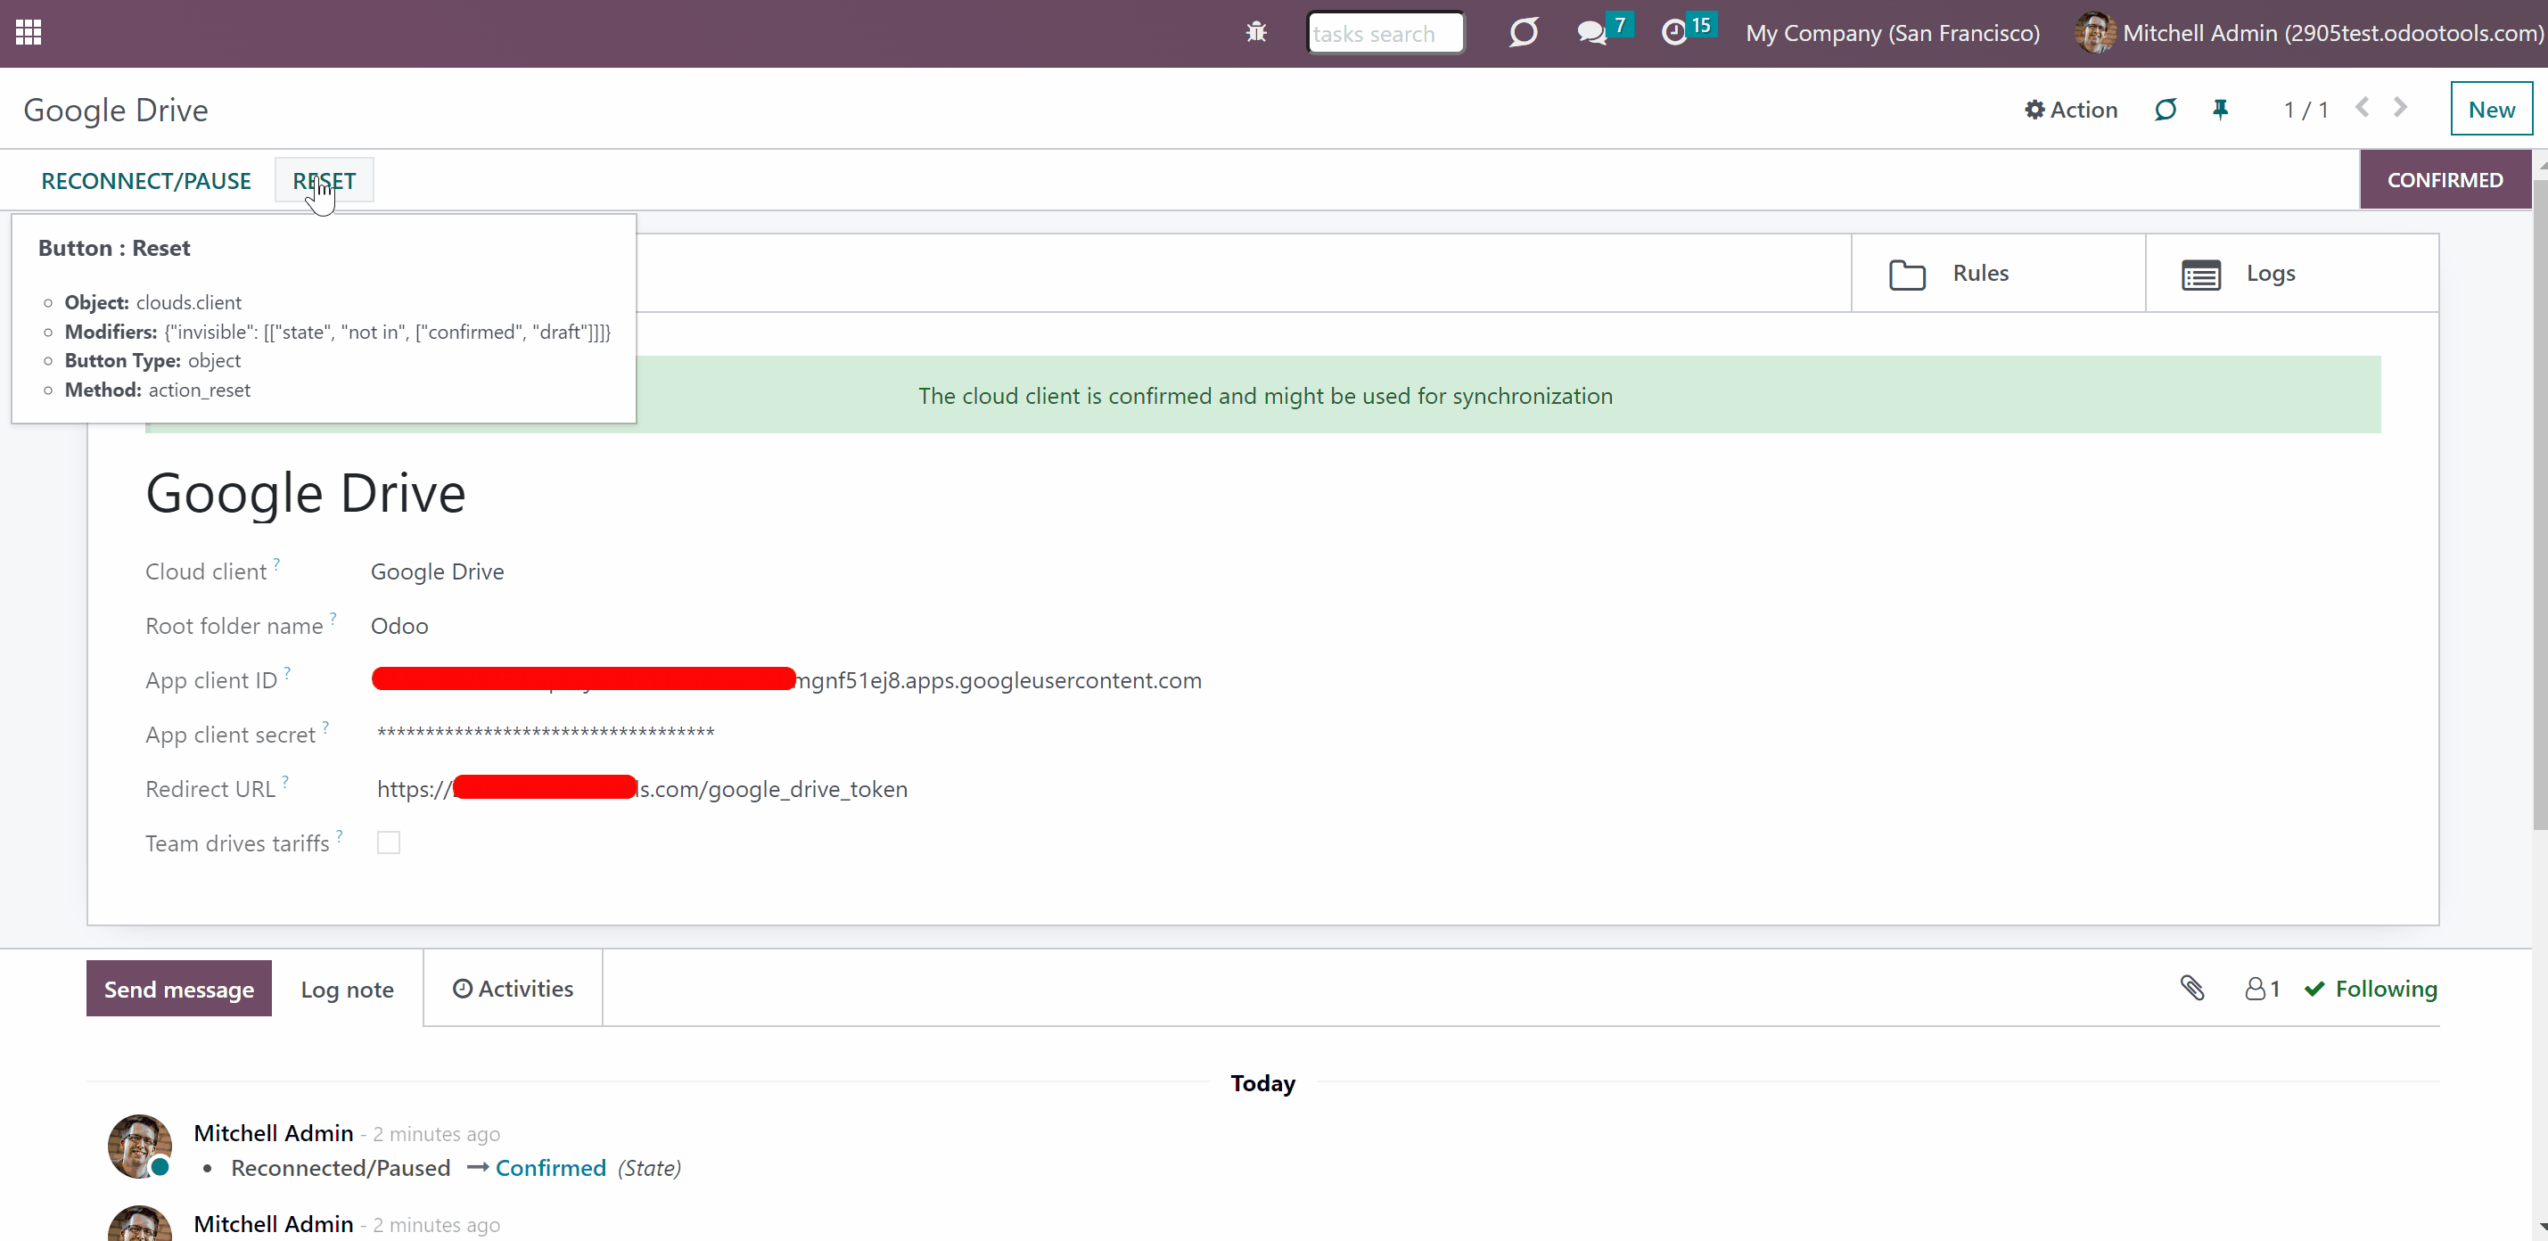Click the RECONNECT/PAUSE button
This screenshot has width=2548, height=1241.
(x=146, y=181)
